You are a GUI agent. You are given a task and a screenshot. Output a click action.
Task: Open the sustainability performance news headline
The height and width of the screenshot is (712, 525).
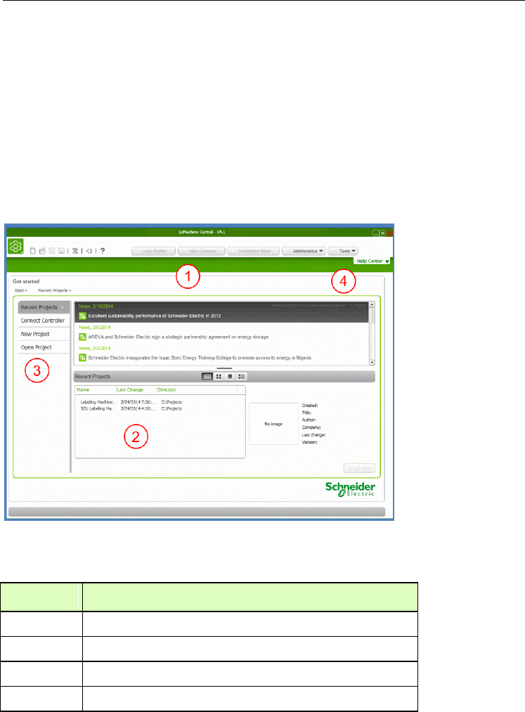[x=155, y=316]
